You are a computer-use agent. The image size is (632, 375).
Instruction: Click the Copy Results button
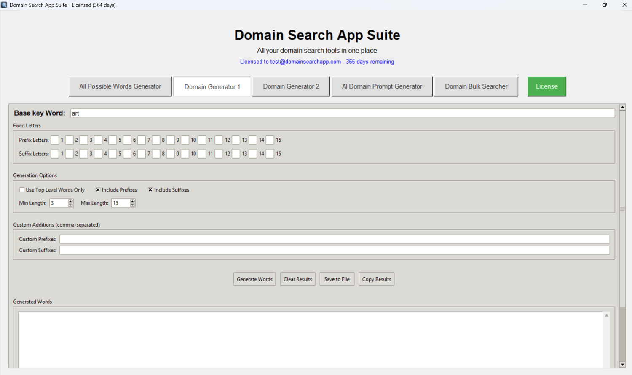coord(377,279)
